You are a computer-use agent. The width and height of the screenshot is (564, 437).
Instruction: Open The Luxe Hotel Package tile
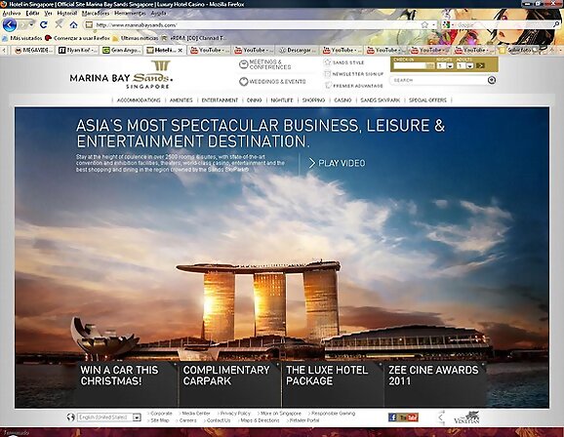332,383
